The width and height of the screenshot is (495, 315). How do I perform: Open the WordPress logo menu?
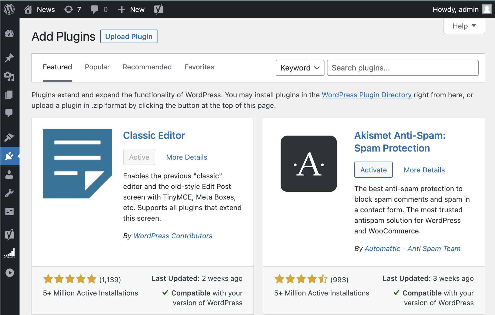(9, 9)
